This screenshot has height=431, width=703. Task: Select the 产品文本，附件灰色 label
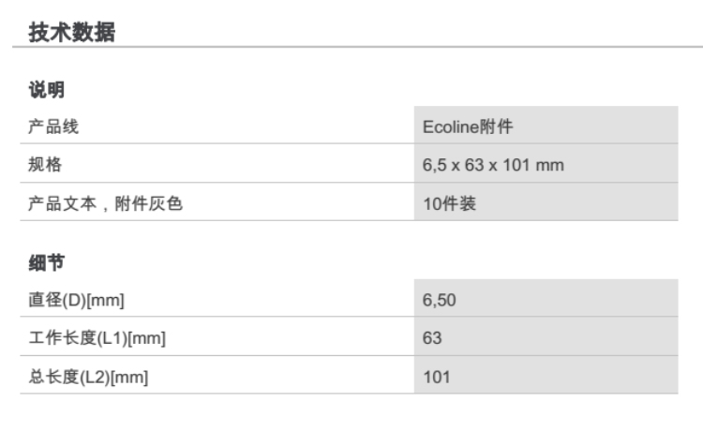(103, 203)
